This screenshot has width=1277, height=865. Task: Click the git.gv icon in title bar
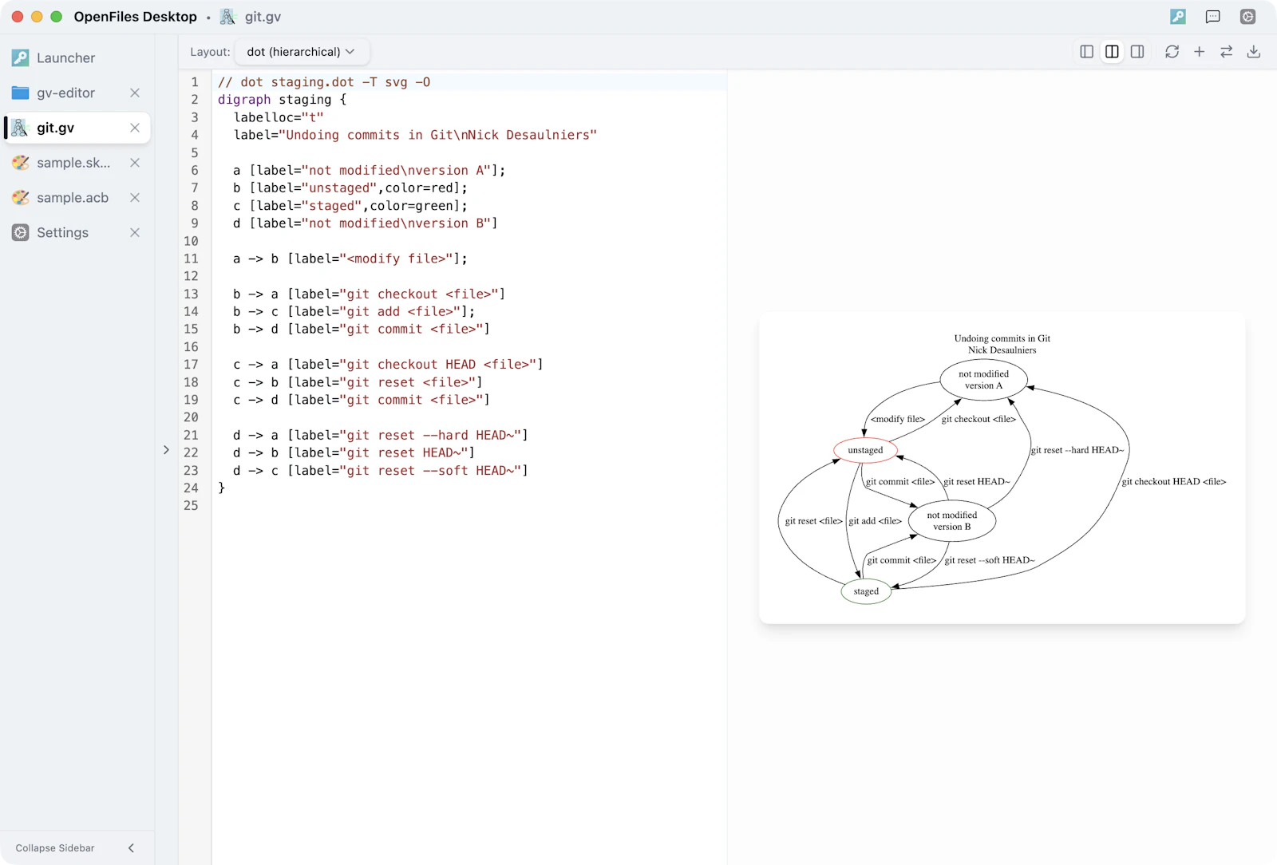coord(228,17)
